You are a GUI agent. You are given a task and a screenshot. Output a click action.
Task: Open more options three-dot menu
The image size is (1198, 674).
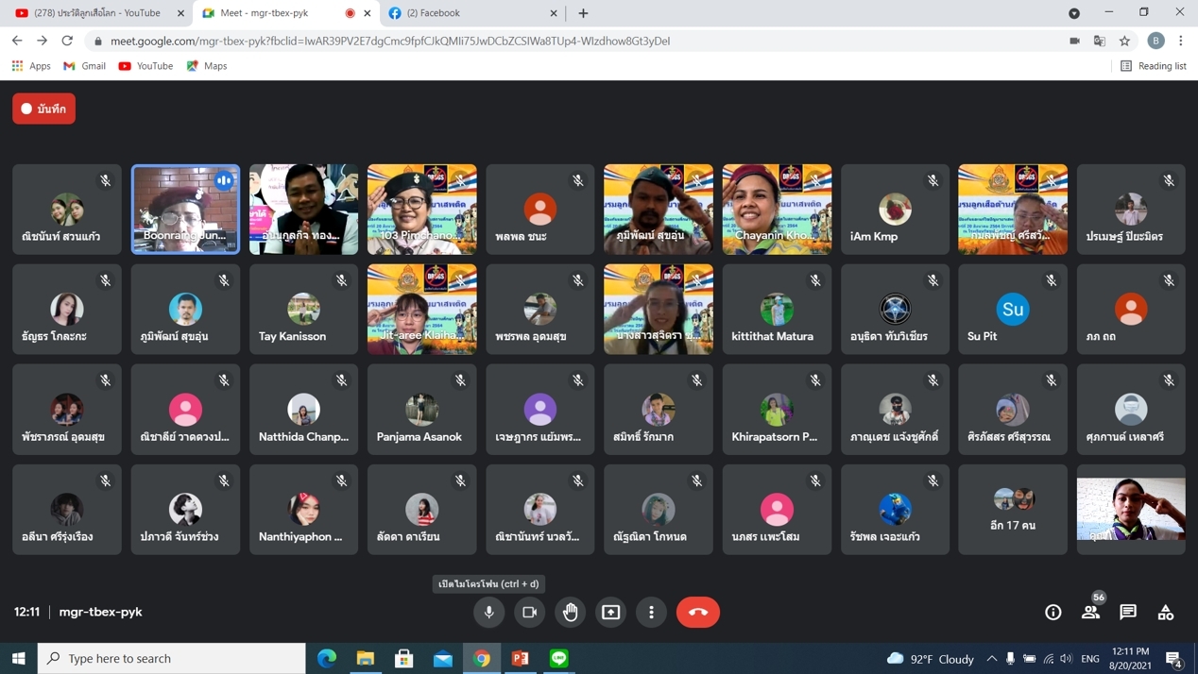[x=651, y=612]
